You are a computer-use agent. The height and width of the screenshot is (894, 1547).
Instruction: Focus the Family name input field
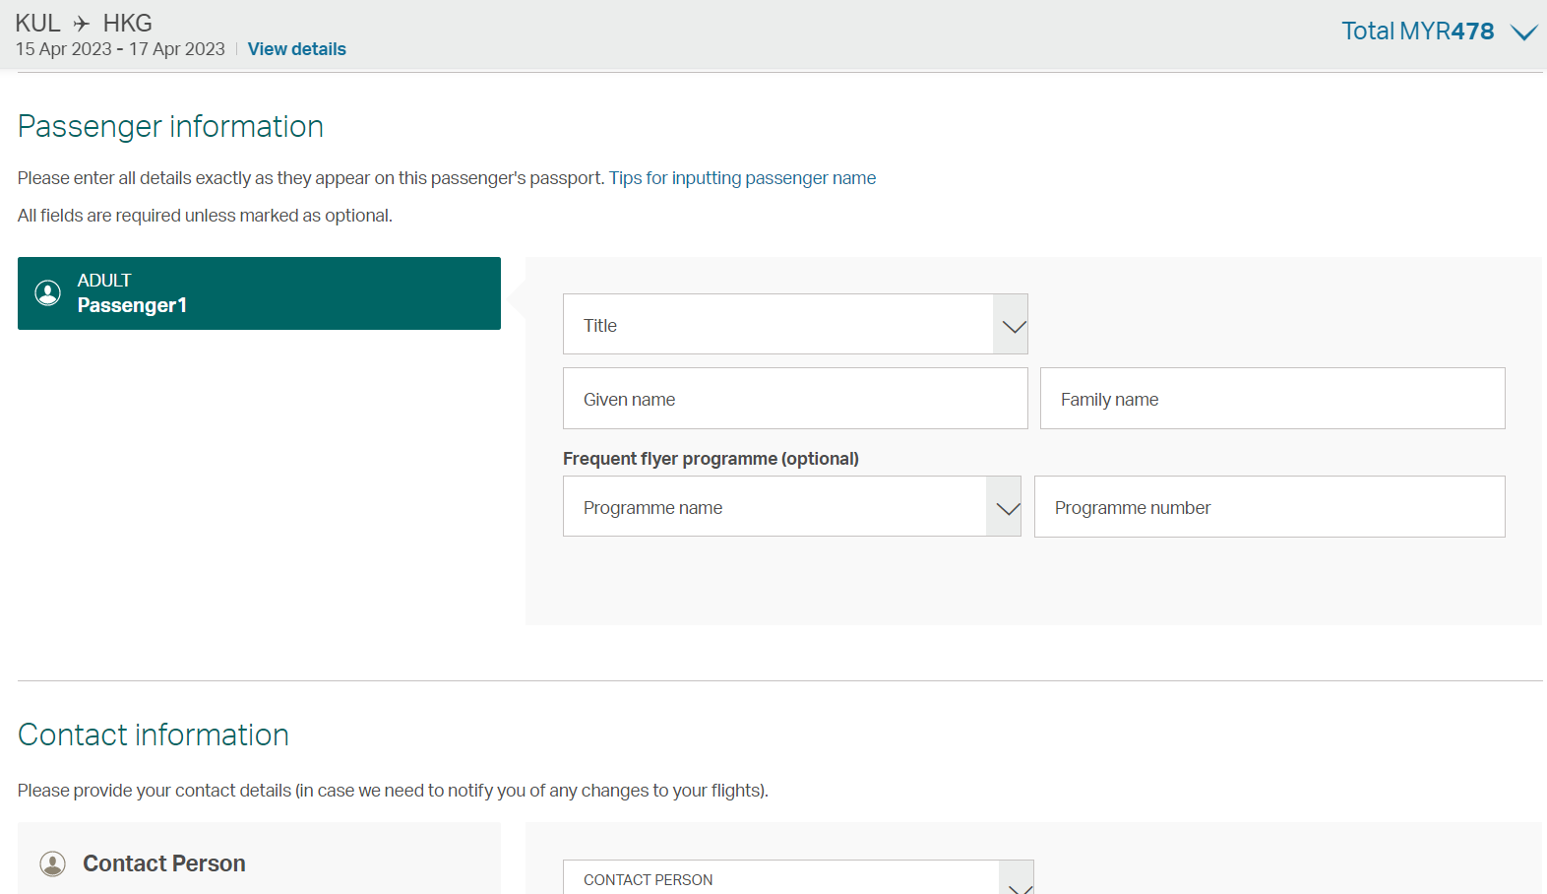(x=1272, y=399)
